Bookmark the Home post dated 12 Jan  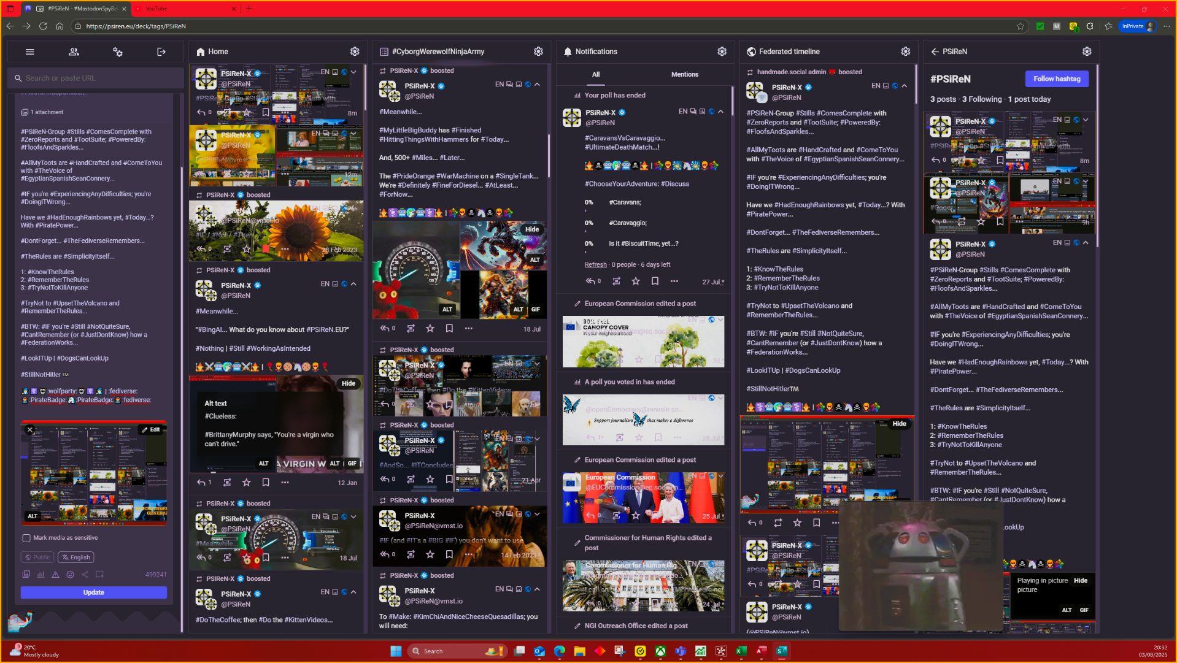point(266,483)
